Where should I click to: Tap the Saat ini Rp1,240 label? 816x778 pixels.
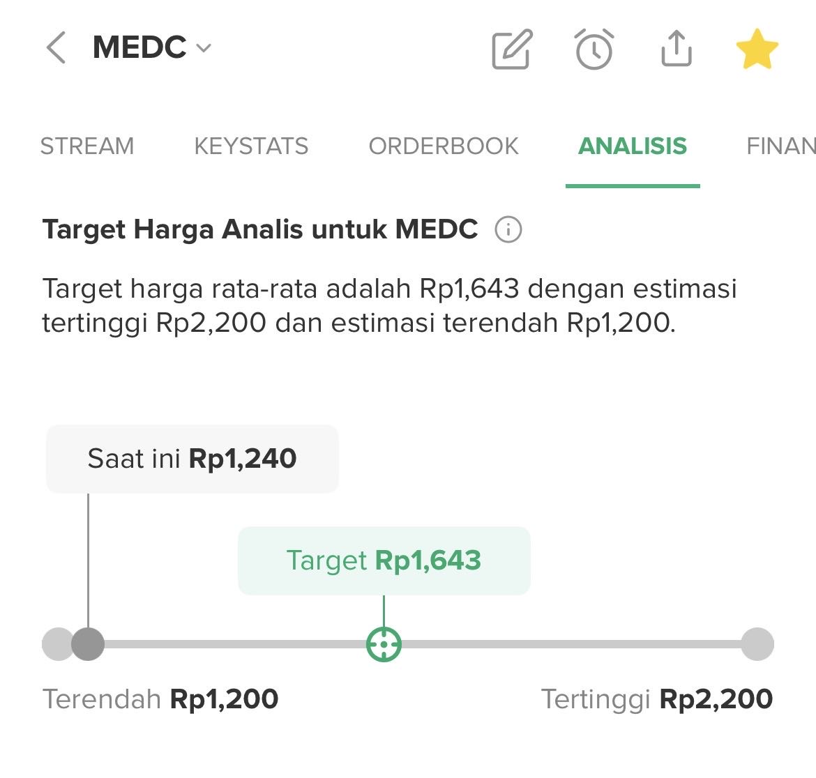coord(191,458)
